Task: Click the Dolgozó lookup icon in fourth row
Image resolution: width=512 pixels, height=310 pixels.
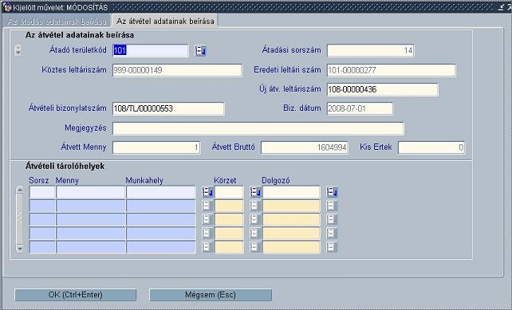Action: pos(332,233)
